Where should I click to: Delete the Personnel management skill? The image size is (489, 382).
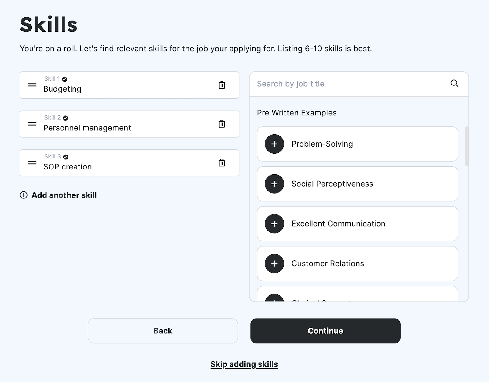pos(222,124)
